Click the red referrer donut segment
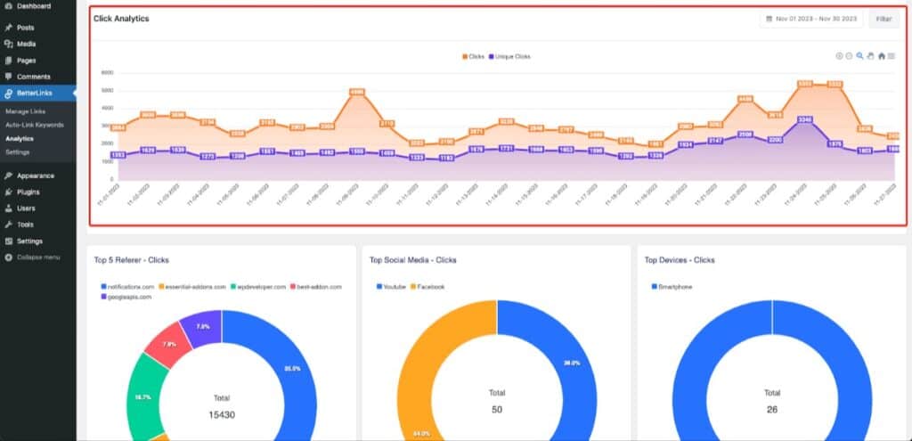 [168, 347]
